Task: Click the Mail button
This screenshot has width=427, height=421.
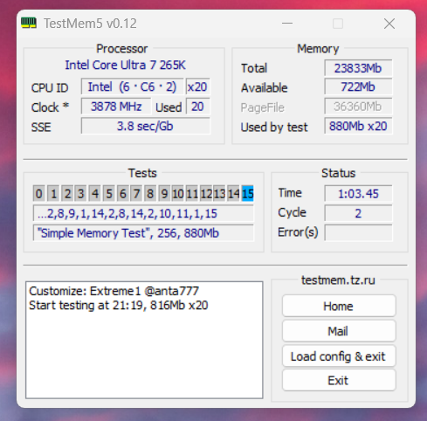Action: [339, 331]
